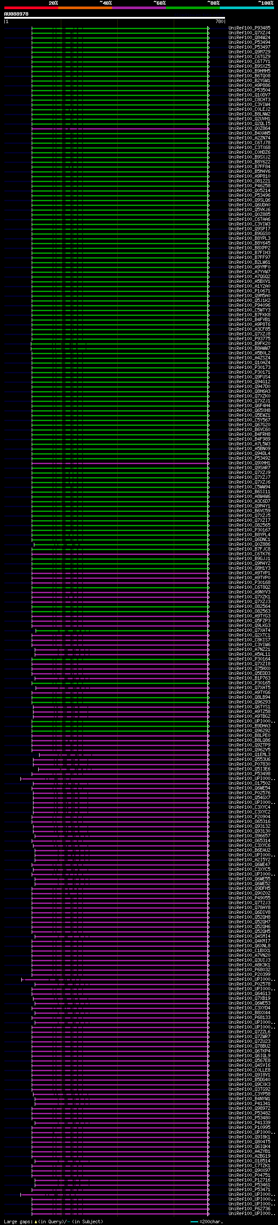Click the white query sequence ruler bar
278x1225 pixels.
[x=115, y=18]
